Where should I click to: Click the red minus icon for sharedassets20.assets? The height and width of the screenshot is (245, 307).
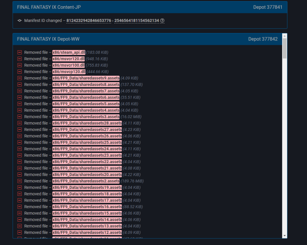pyautogui.click(x=20, y=175)
